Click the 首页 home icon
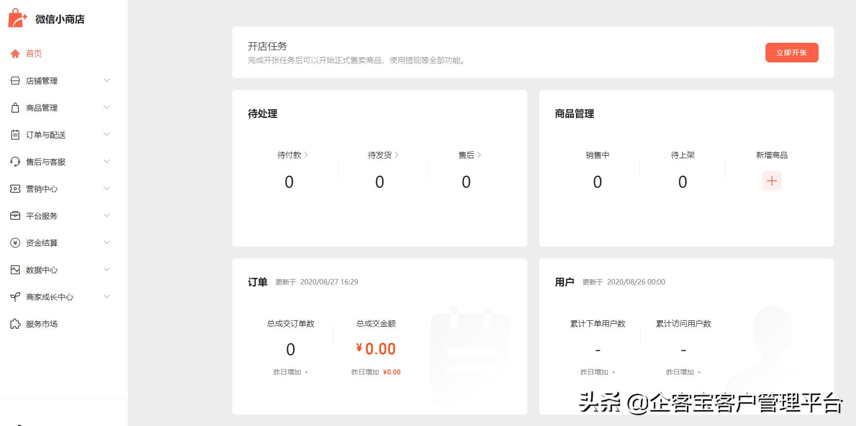This screenshot has width=856, height=426. [15, 54]
